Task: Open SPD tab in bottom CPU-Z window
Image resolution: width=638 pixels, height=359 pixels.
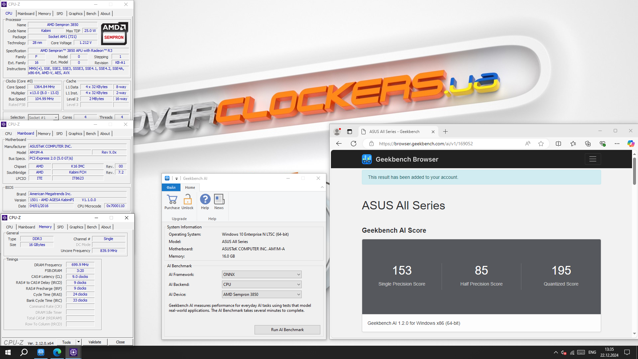Action: tap(60, 227)
